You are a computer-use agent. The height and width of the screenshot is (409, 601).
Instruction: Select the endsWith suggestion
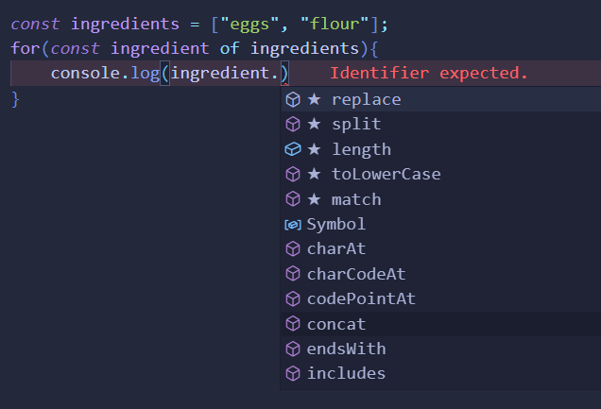441,349
